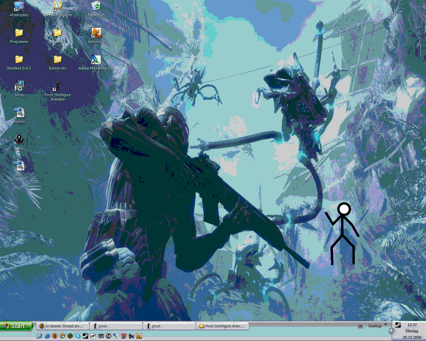Click the Steam icon in the system tray
Image resolution: width=426 pixels, height=341 pixels.
point(398,325)
